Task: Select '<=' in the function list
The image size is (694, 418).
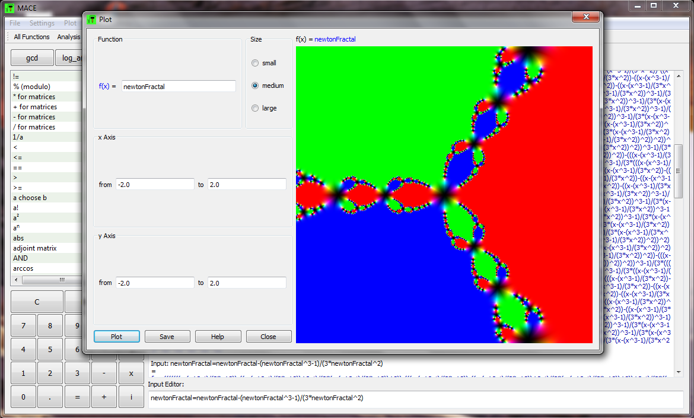Action: coord(46,157)
